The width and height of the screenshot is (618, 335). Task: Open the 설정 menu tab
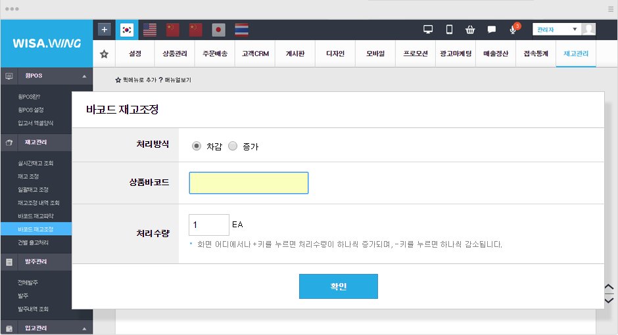point(135,54)
